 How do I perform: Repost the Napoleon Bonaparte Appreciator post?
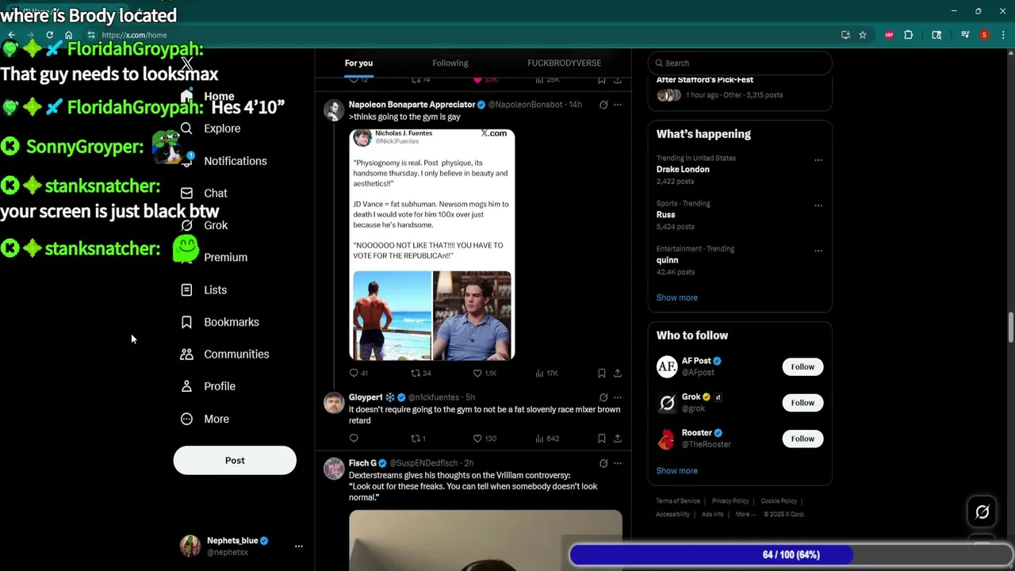(415, 373)
